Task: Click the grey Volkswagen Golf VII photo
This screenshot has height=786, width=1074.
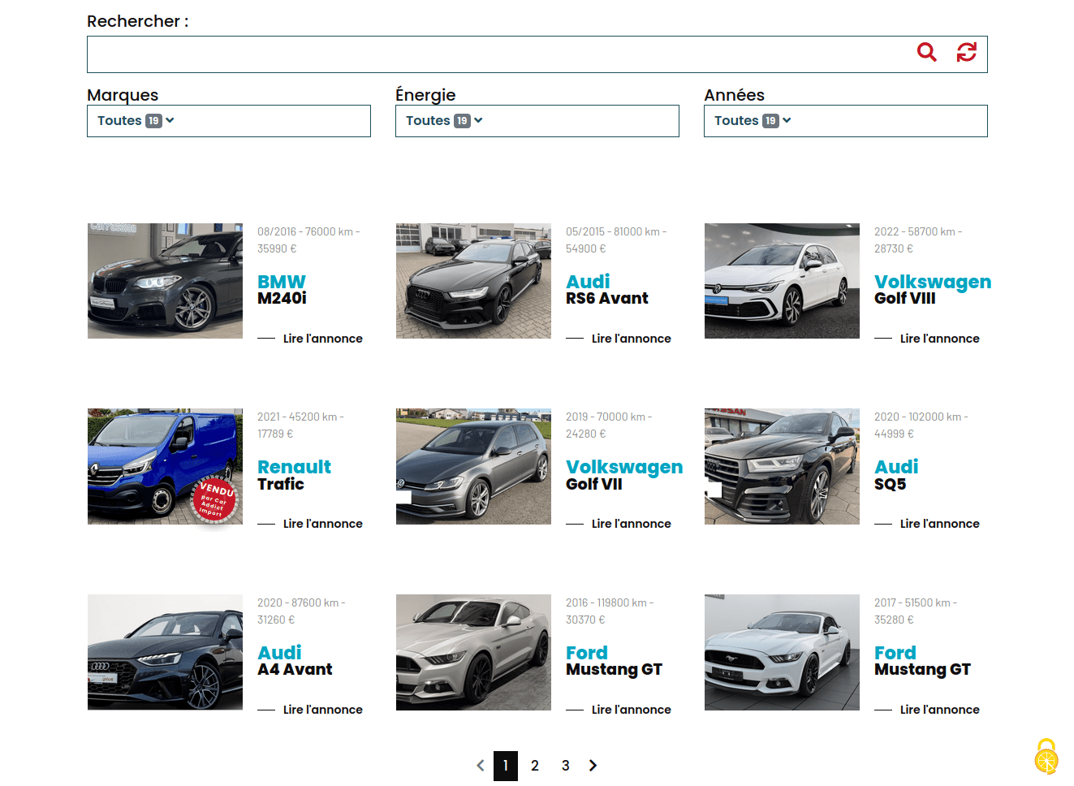Action: click(x=473, y=466)
